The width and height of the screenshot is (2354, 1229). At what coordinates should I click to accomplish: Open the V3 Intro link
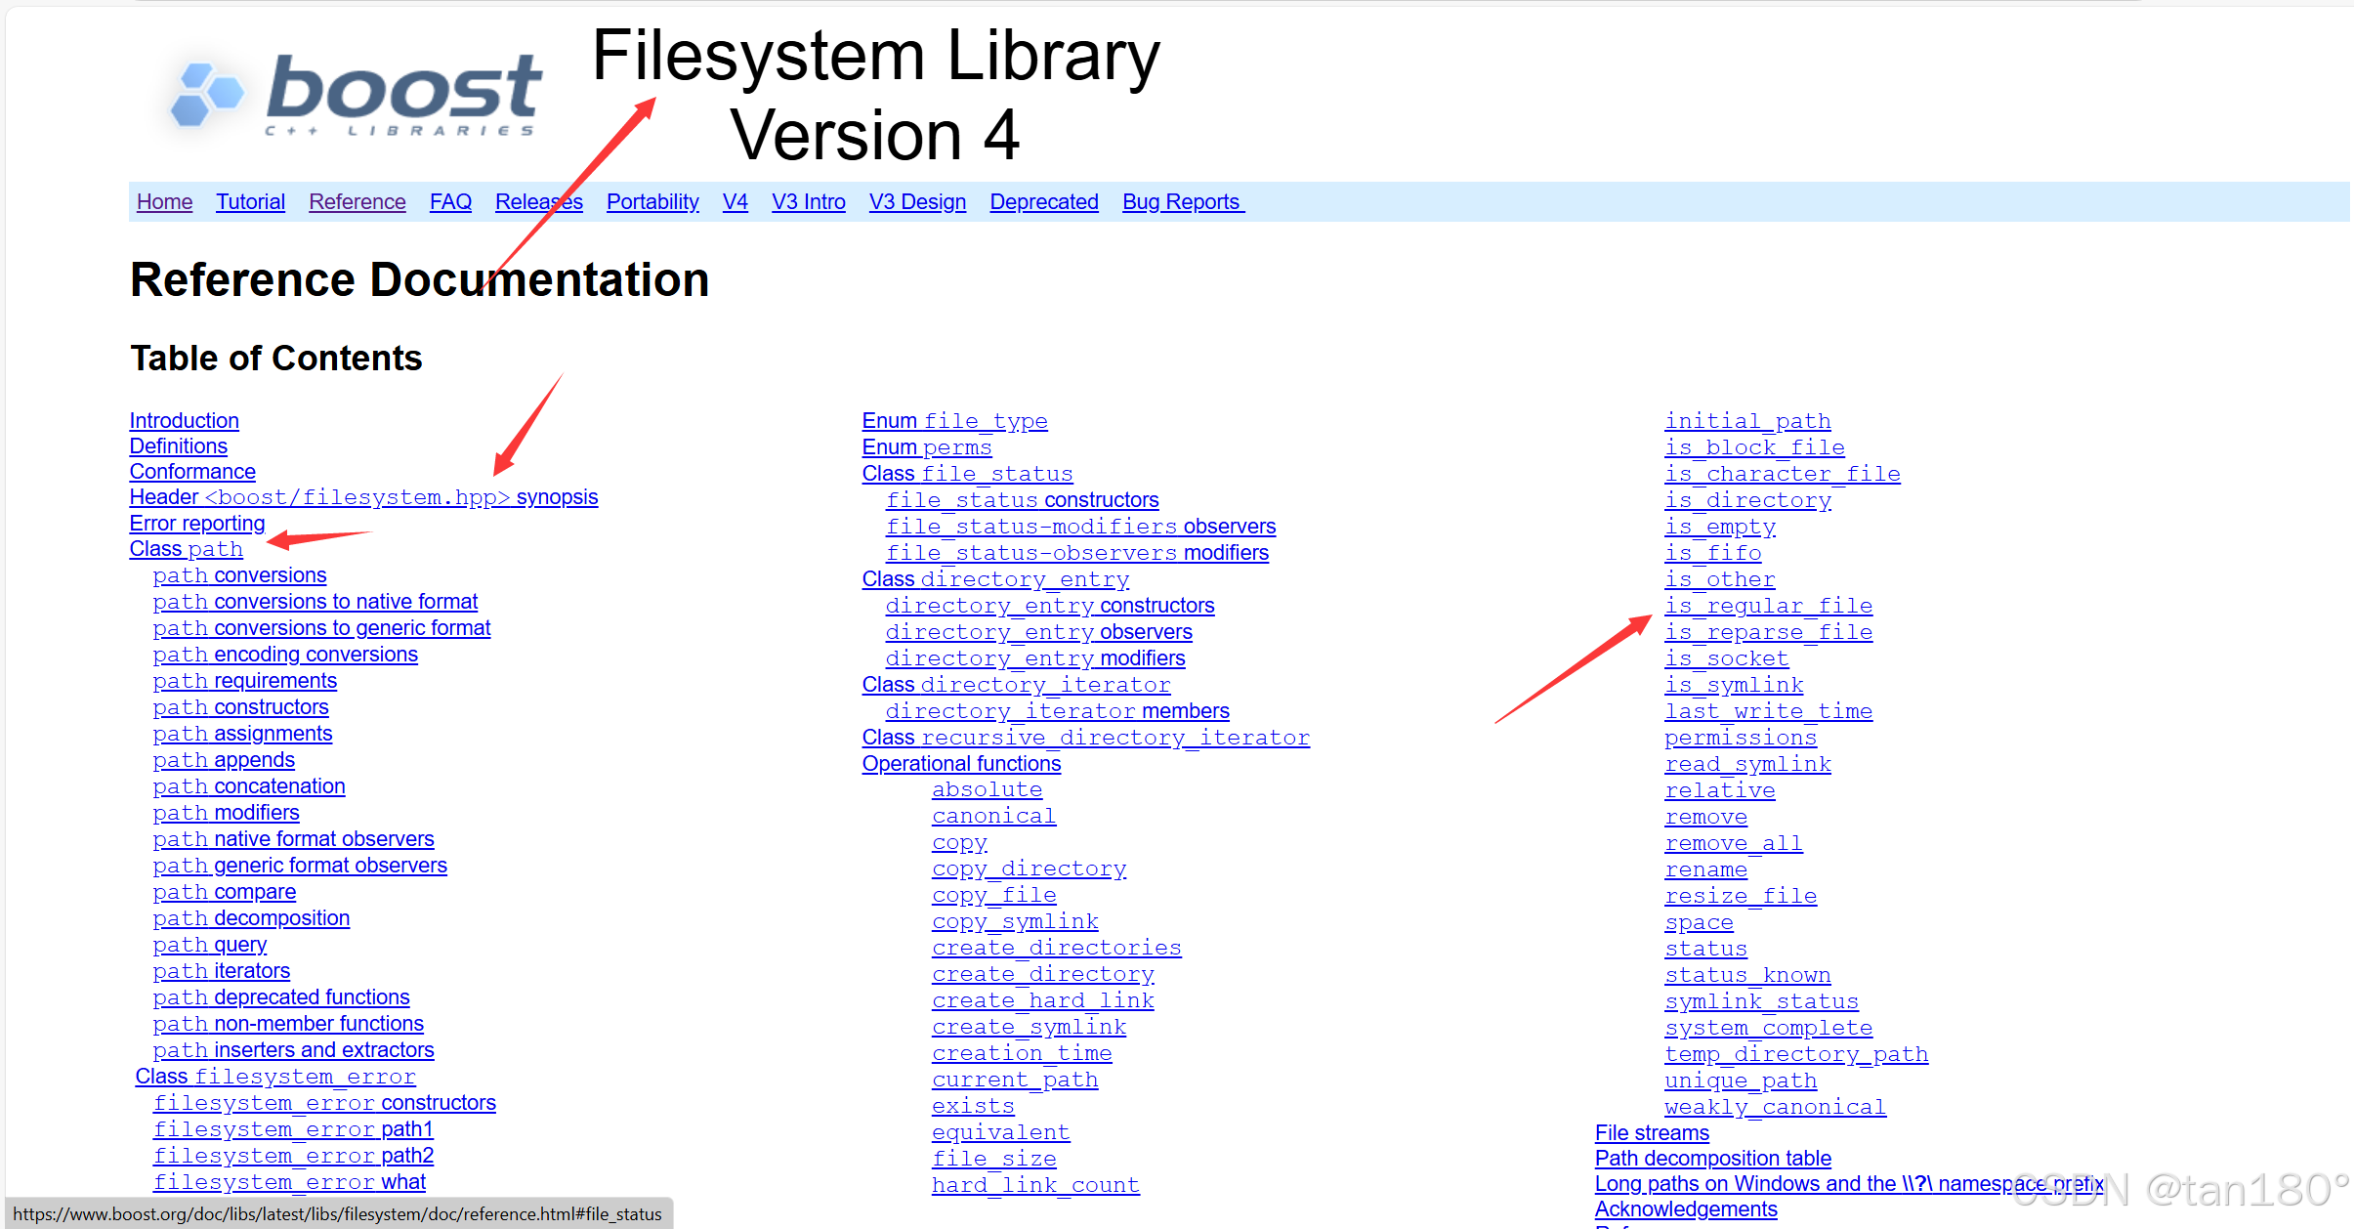click(x=809, y=202)
